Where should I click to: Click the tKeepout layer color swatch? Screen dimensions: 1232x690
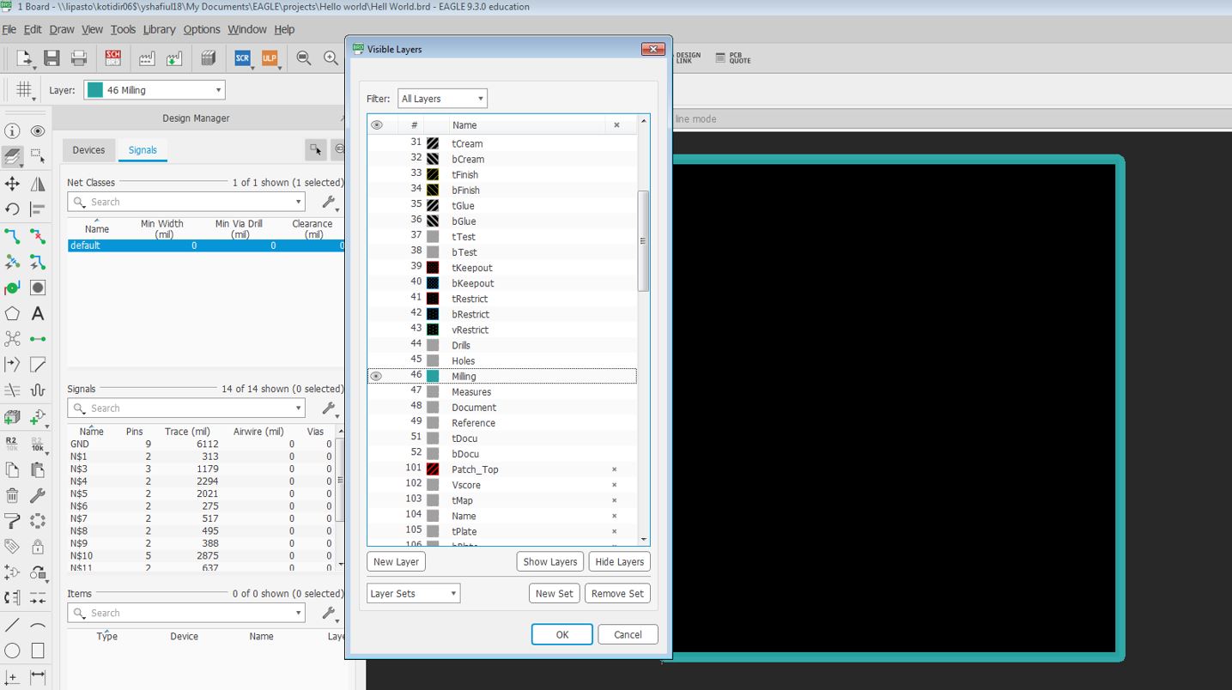tap(433, 268)
